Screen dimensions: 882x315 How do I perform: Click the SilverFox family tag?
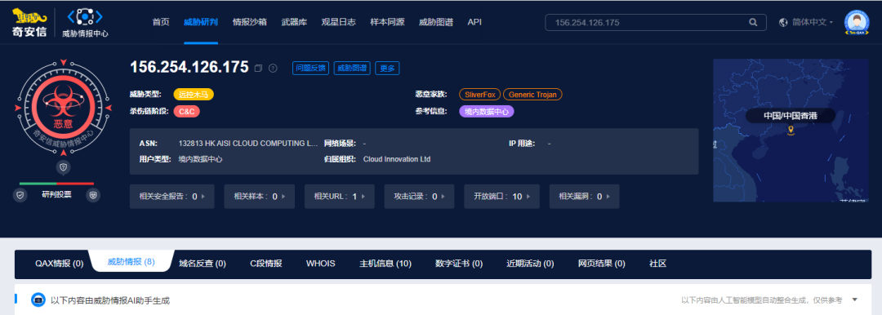click(480, 95)
